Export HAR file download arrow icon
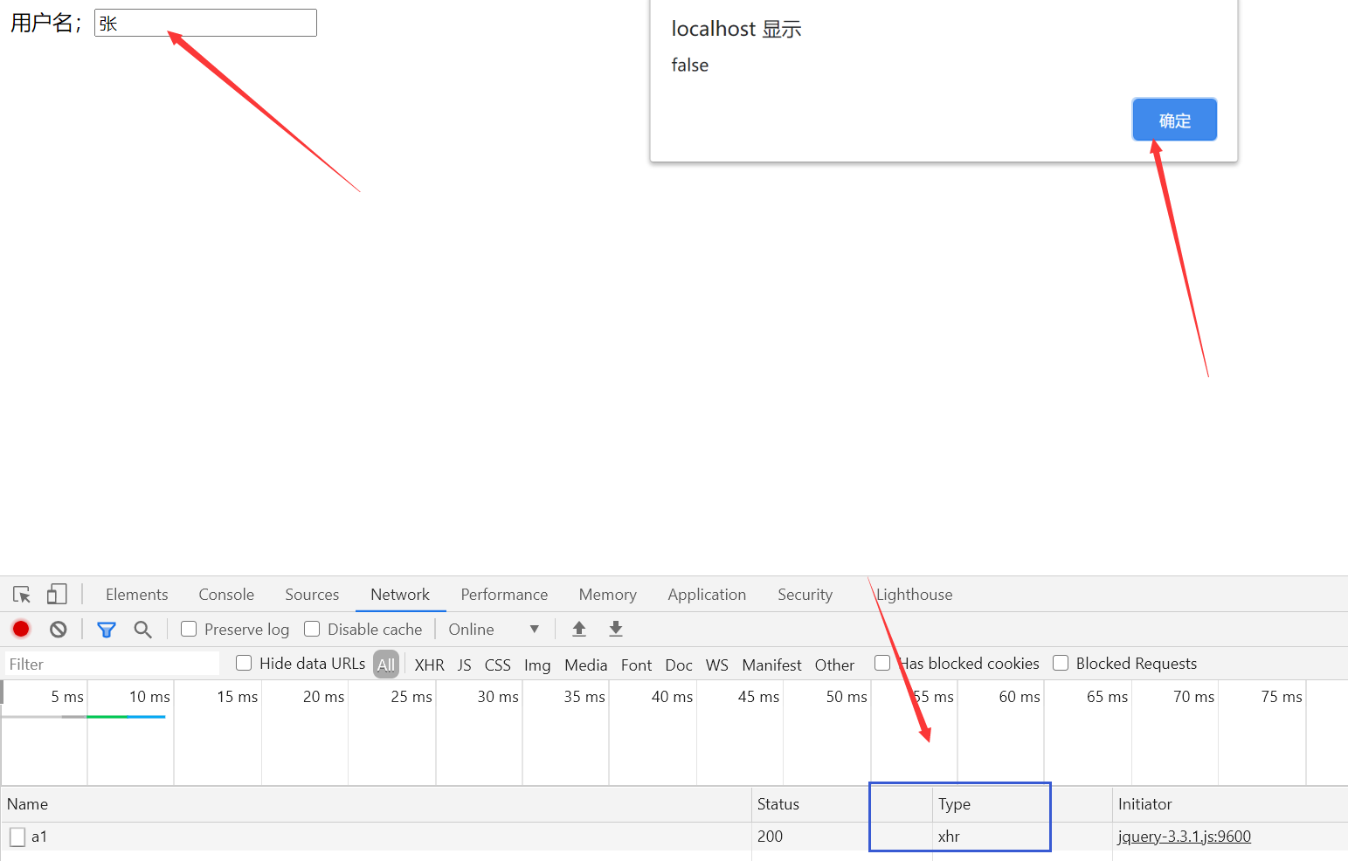Screen dimensions: 1348x861 tap(616, 629)
